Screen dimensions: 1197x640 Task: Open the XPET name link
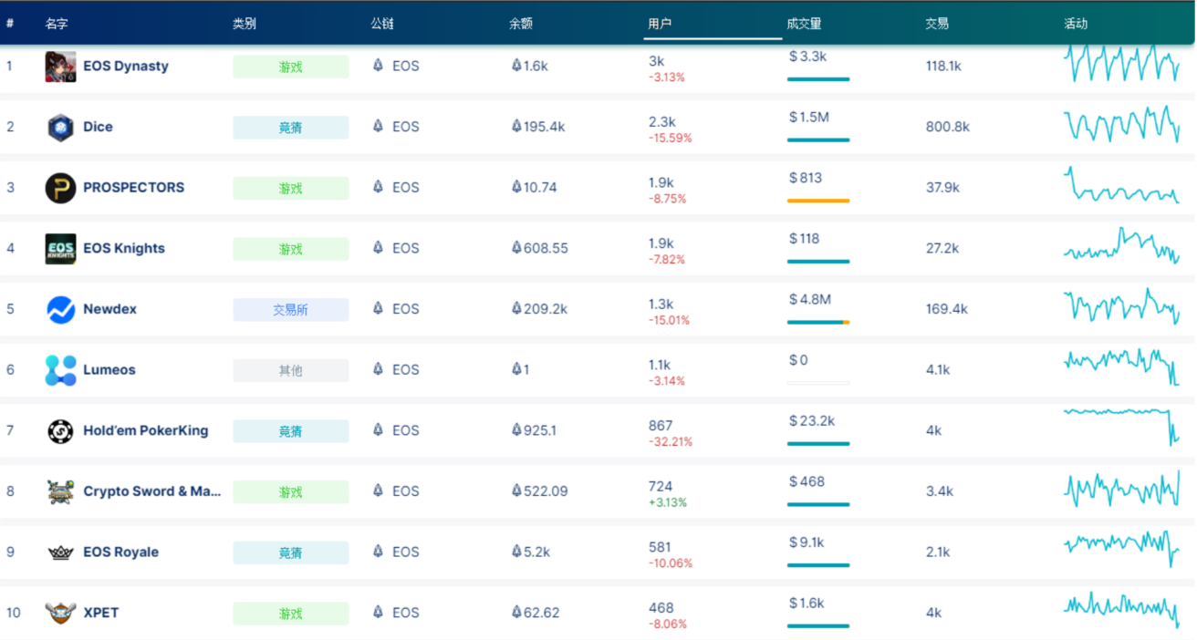click(x=101, y=613)
